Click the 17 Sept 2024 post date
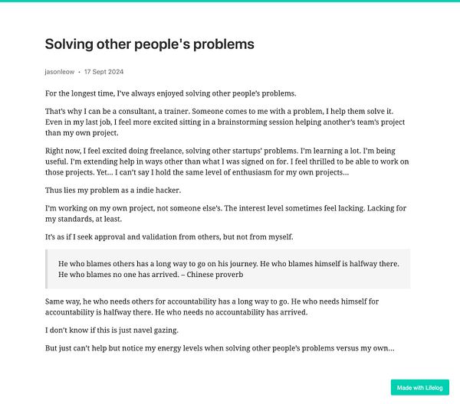460x404 pixels. coord(103,72)
